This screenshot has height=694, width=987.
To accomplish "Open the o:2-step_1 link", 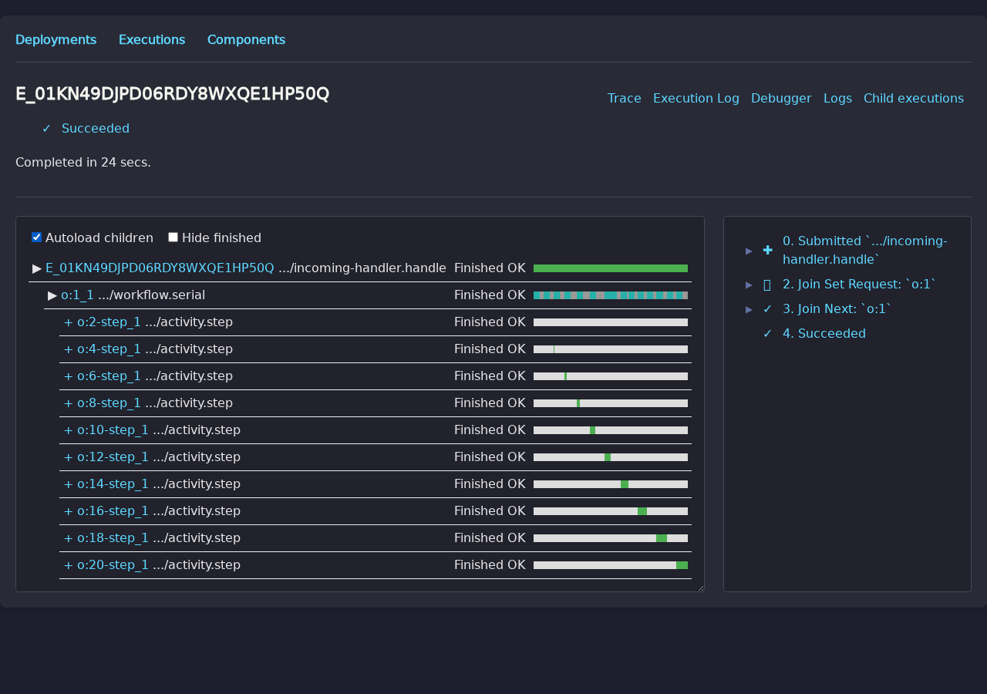I will (x=109, y=322).
